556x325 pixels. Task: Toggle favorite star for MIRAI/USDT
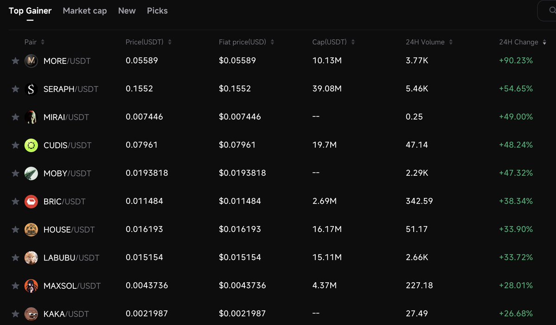(15, 117)
